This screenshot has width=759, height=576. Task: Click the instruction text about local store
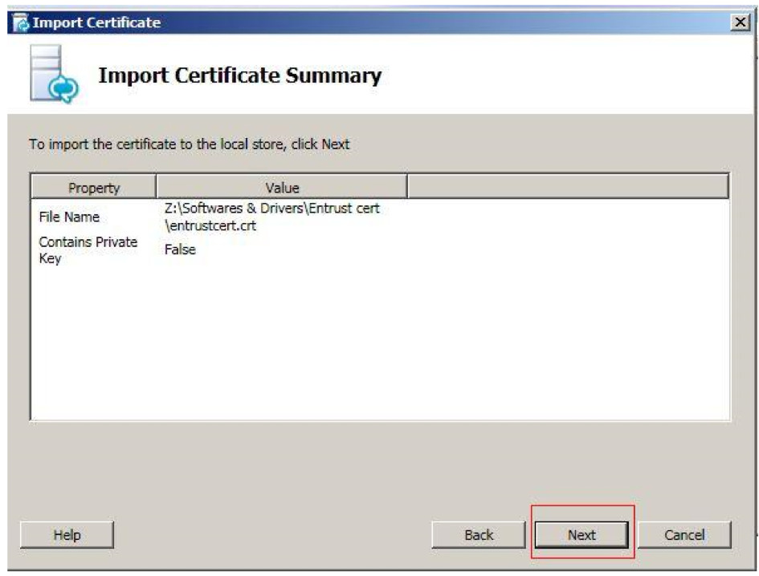189,144
